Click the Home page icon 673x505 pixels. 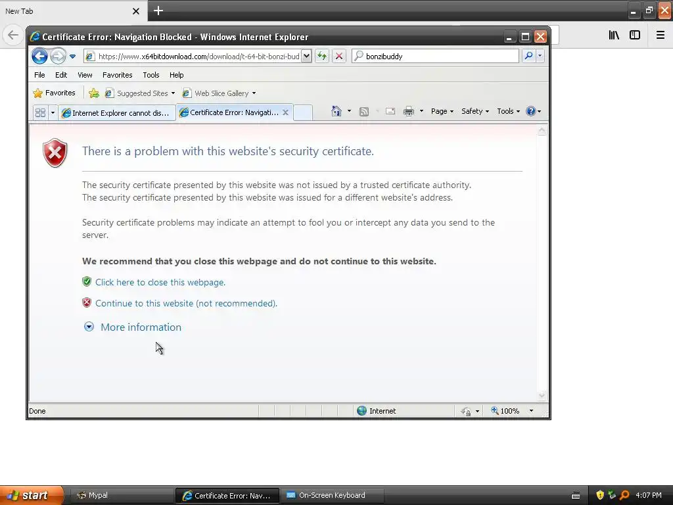click(x=336, y=111)
